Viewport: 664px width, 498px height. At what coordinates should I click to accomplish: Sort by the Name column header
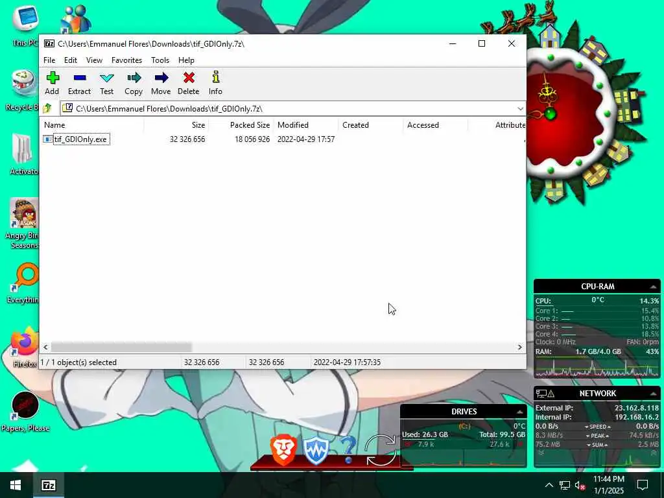[93, 125]
